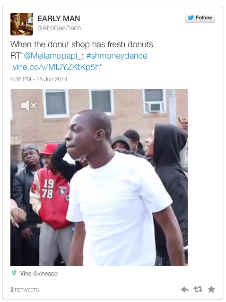The image size is (226, 302).
Task: Open the EARLY MAN profile avatar
Action: (x=22, y=24)
